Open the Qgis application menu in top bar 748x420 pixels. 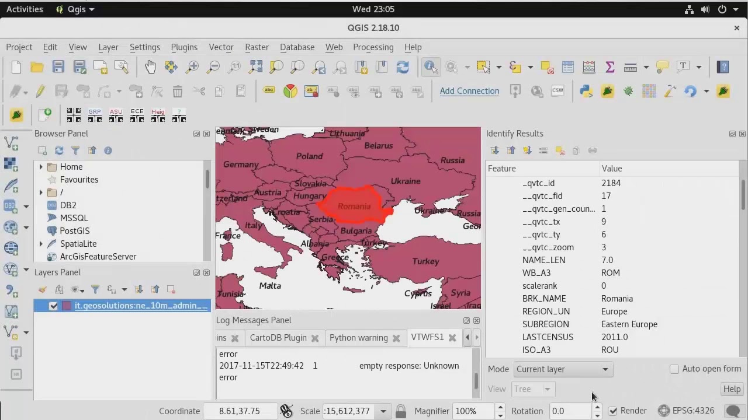[75, 9]
